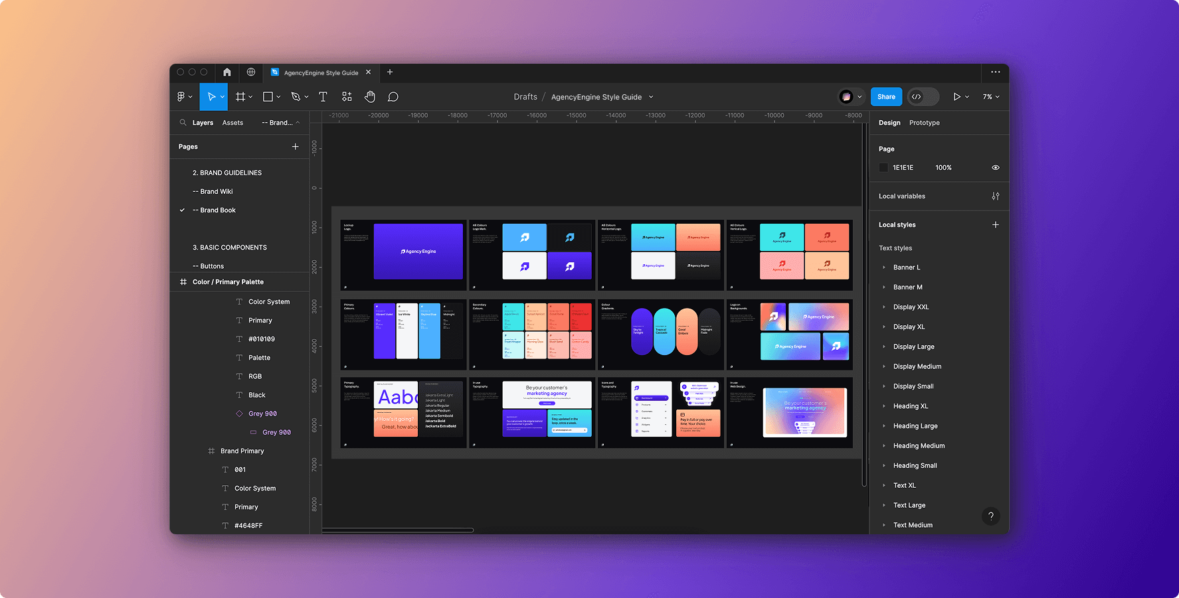Choose the Pen tool
The width and height of the screenshot is (1179, 598).
(x=296, y=97)
